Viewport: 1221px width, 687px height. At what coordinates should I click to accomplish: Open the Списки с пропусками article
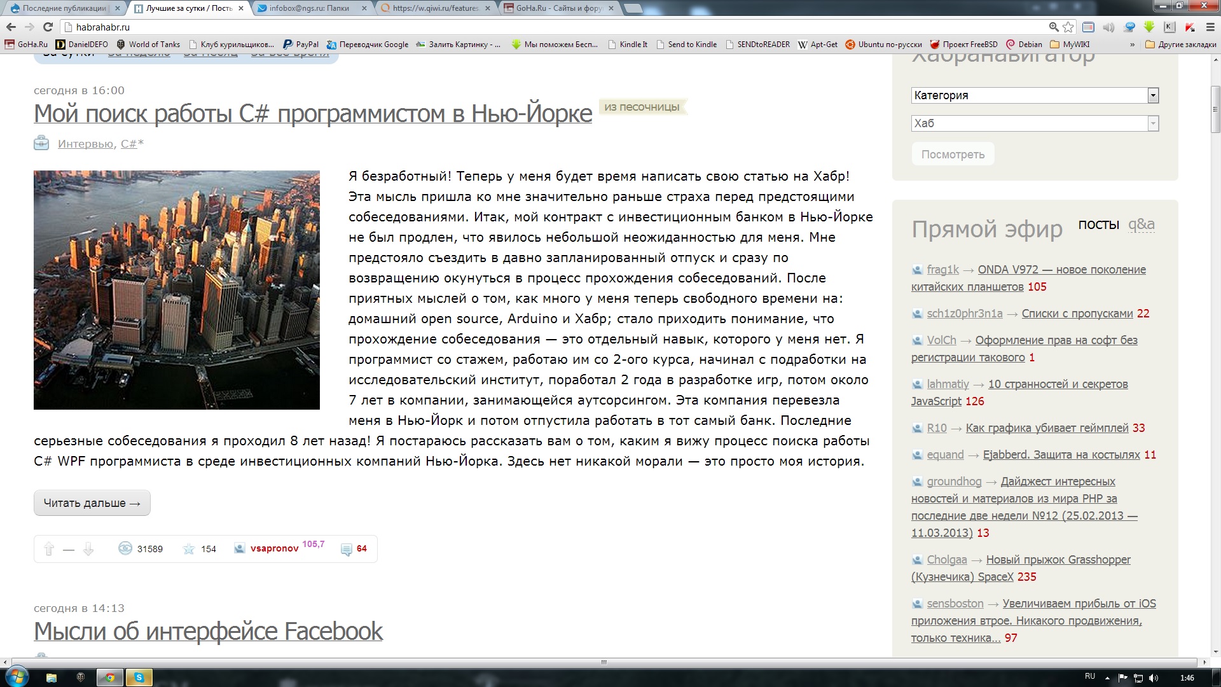pyautogui.click(x=1077, y=314)
